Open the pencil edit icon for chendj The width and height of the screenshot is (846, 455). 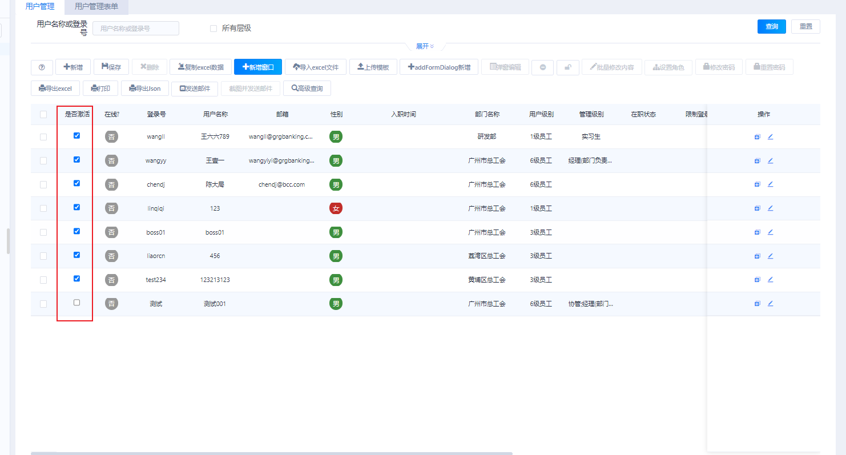(x=770, y=184)
